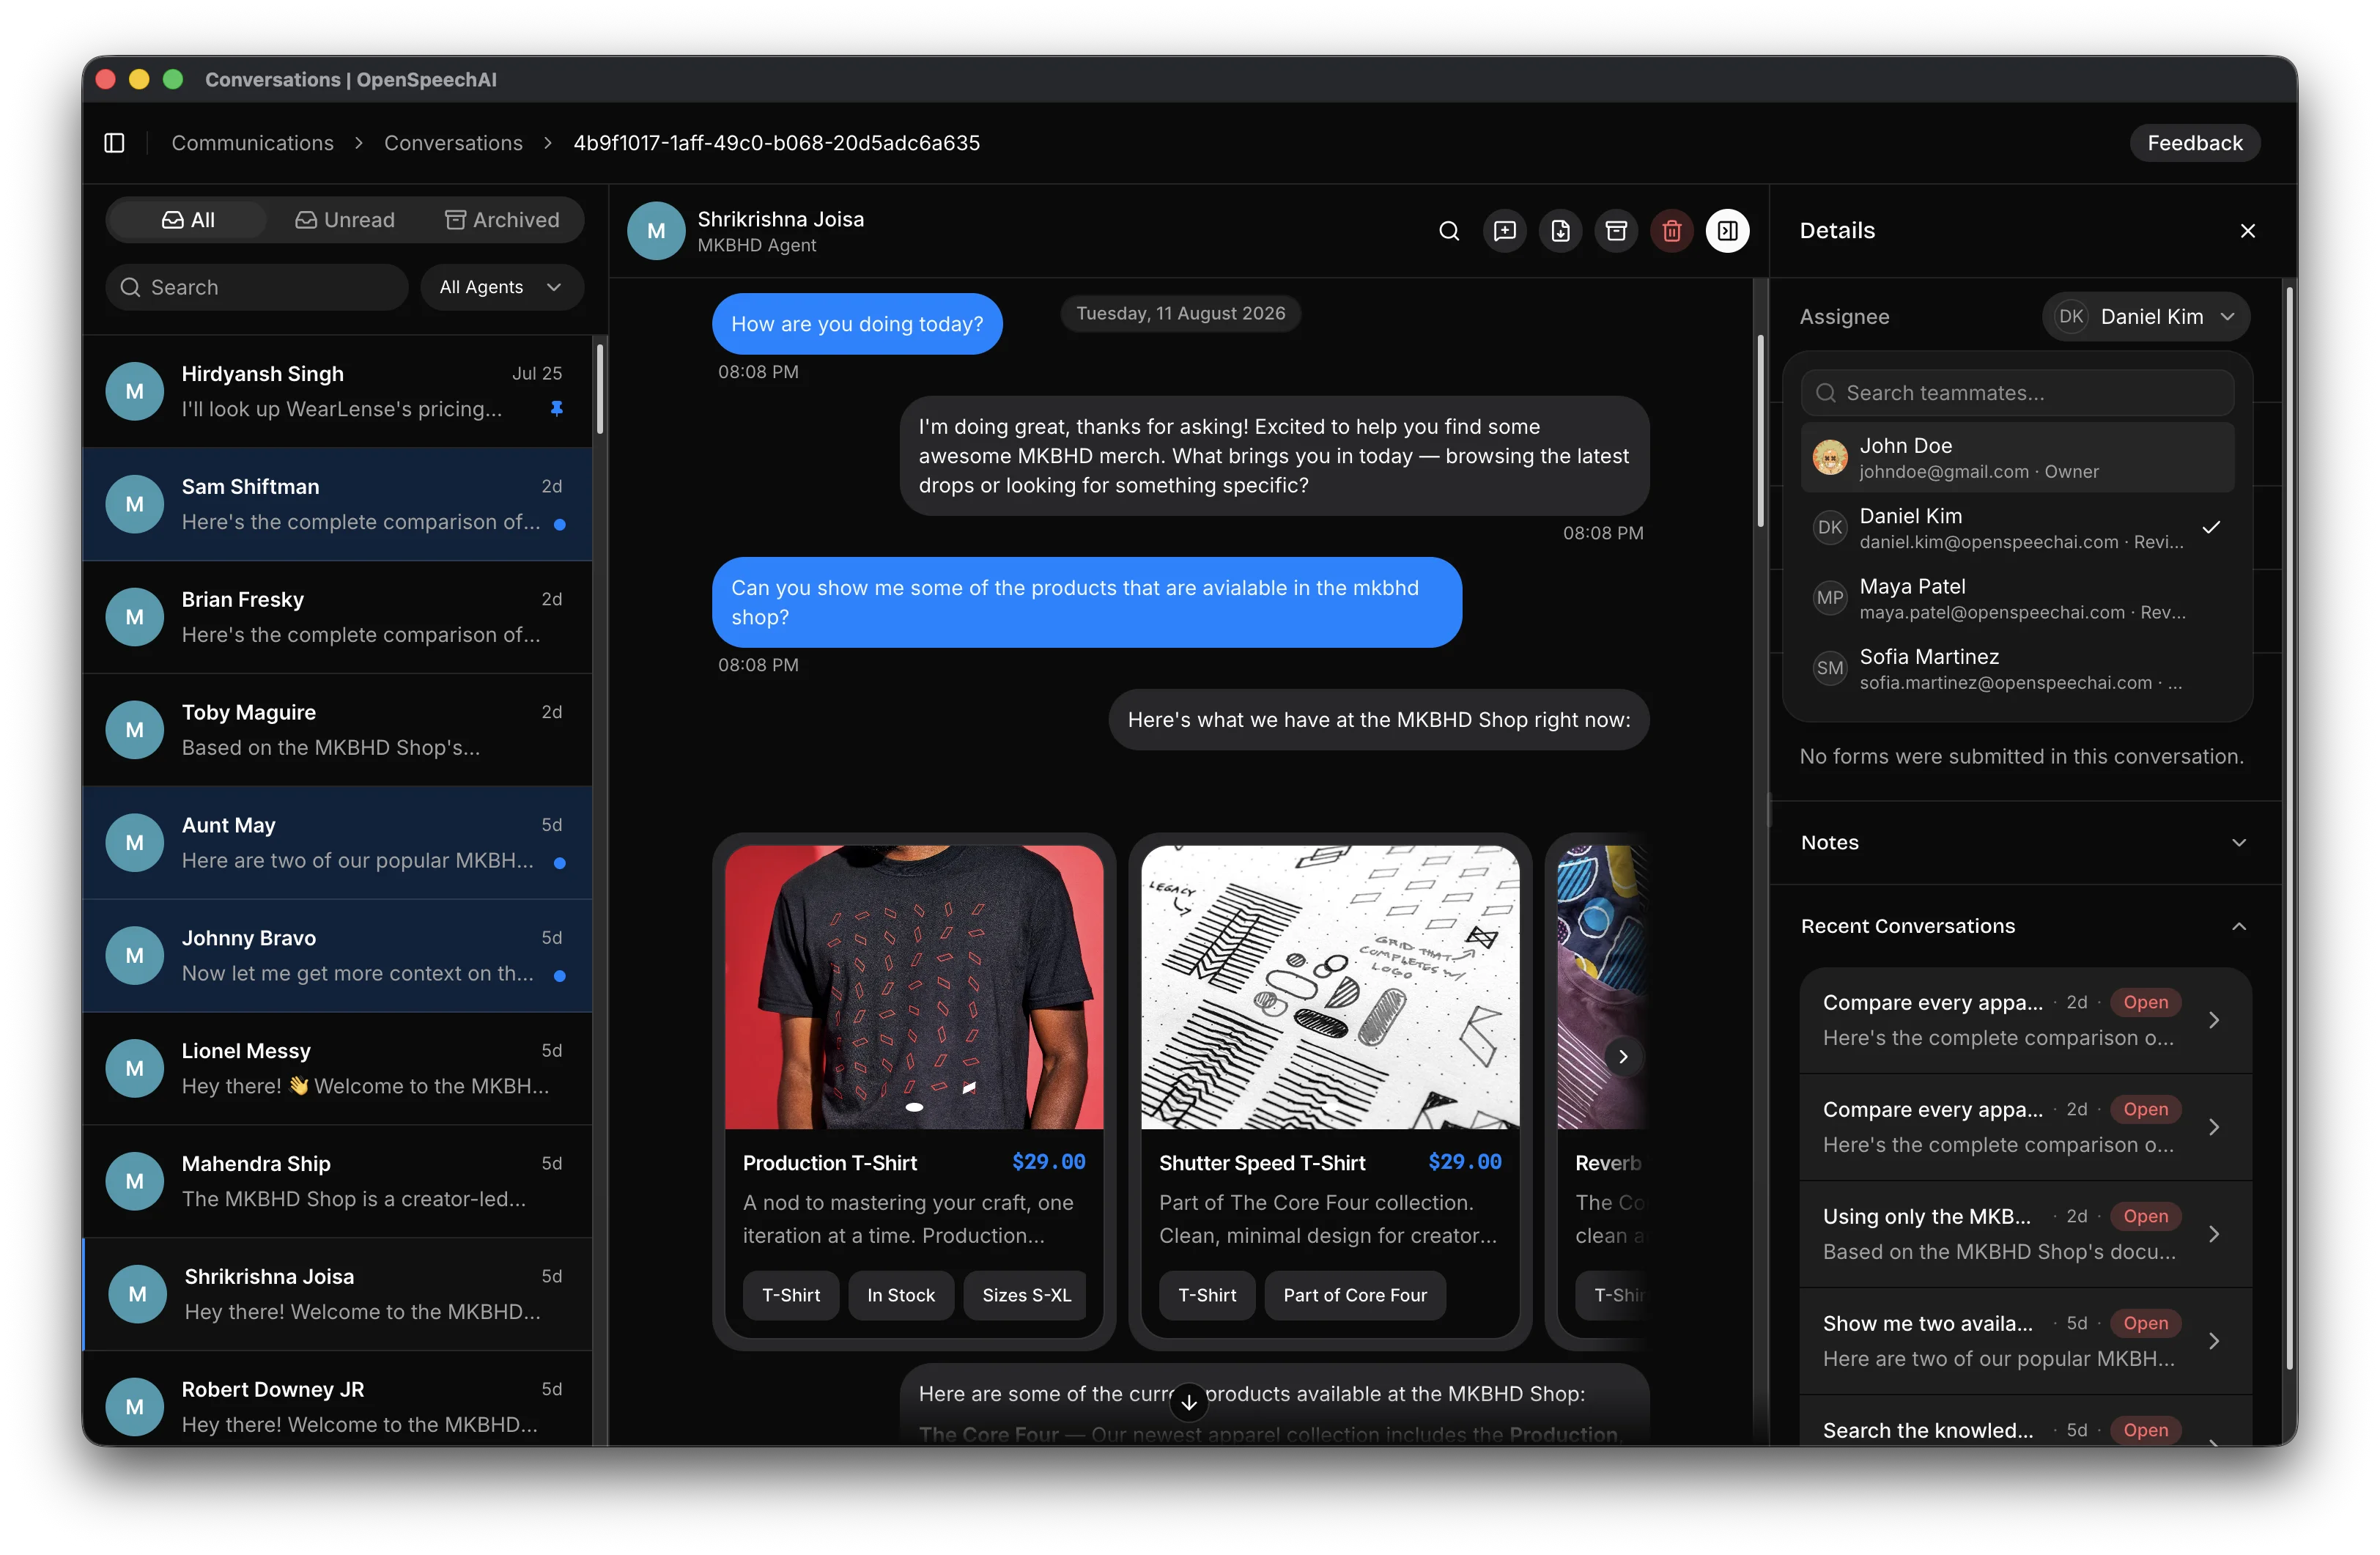The image size is (2380, 1555).
Task: Click the conversation ID breadcrumb 4b9f1017-1aff...
Action: point(776,143)
